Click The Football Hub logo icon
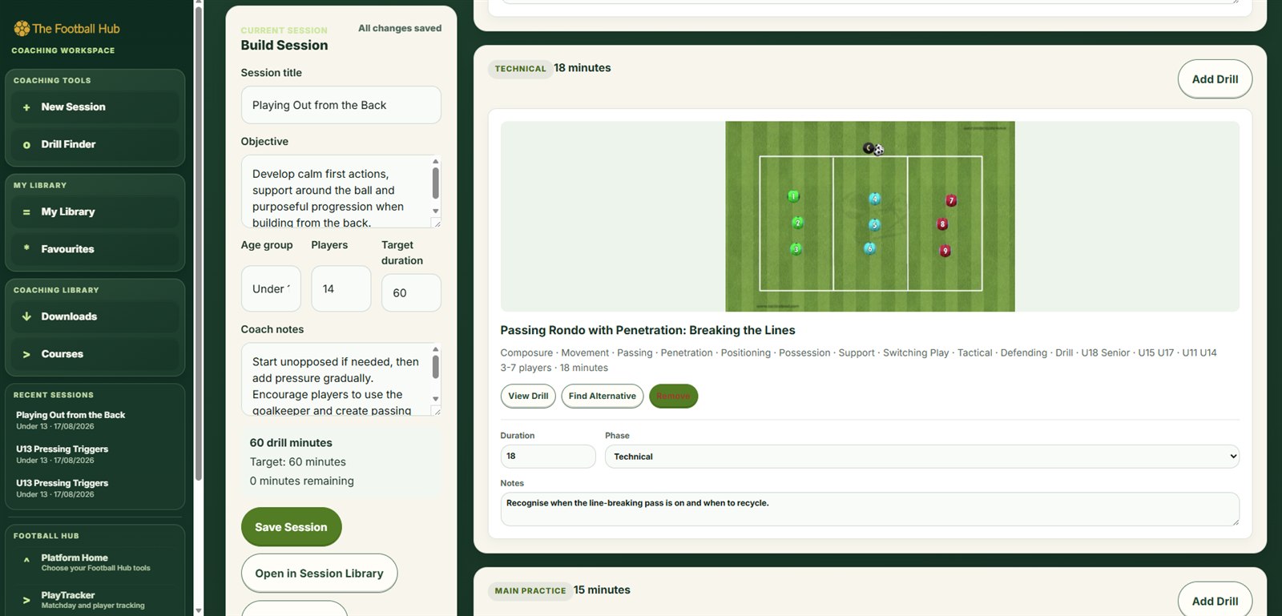The height and width of the screenshot is (616, 1282). coord(22,29)
